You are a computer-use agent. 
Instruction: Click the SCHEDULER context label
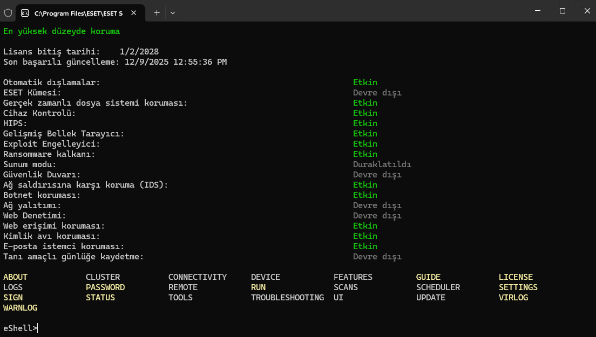(x=438, y=287)
